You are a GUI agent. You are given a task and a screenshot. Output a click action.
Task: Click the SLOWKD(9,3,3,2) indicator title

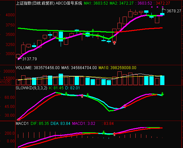[31, 88]
